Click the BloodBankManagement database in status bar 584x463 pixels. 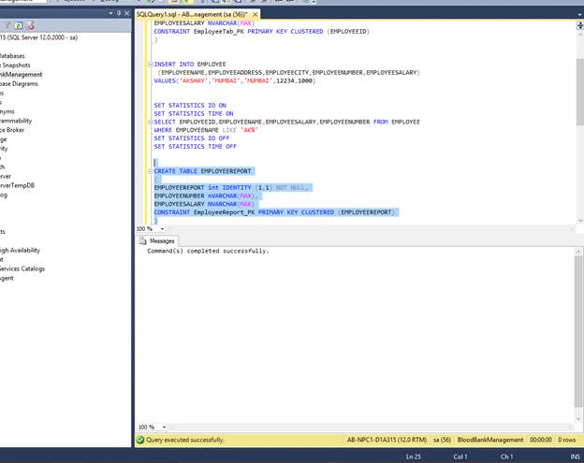tap(491, 439)
